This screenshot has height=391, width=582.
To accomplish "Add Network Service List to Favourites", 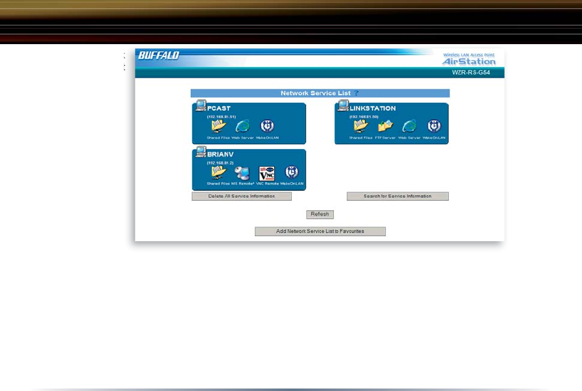I will (320, 231).
